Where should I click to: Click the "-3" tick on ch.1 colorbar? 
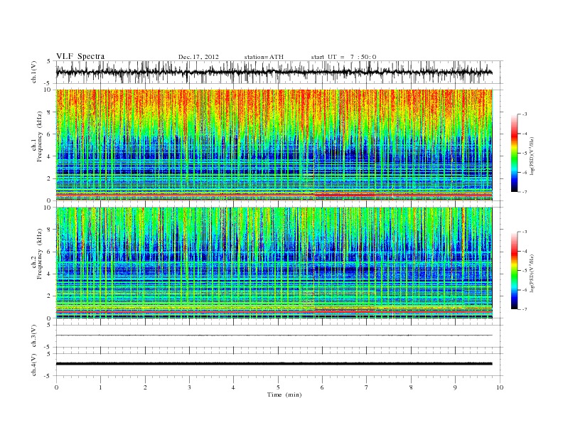(525, 114)
